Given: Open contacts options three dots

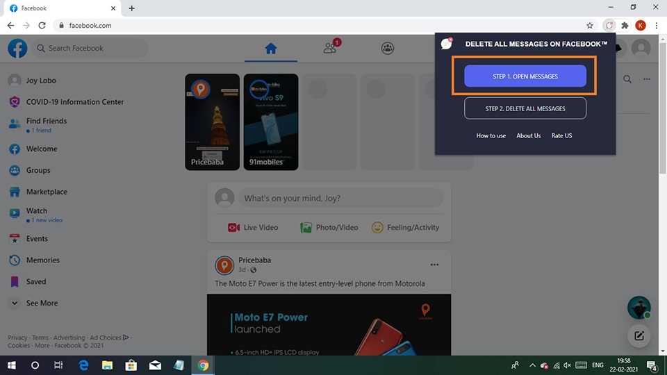Looking at the screenshot, I should click(x=647, y=79).
